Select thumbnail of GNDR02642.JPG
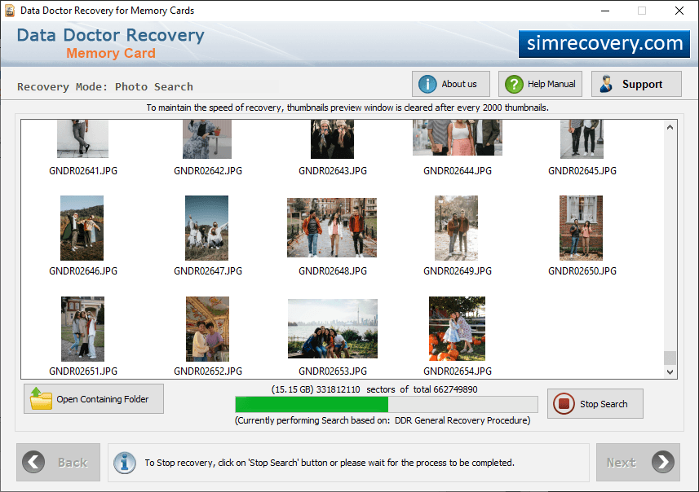The width and height of the screenshot is (699, 492). [207, 138]
